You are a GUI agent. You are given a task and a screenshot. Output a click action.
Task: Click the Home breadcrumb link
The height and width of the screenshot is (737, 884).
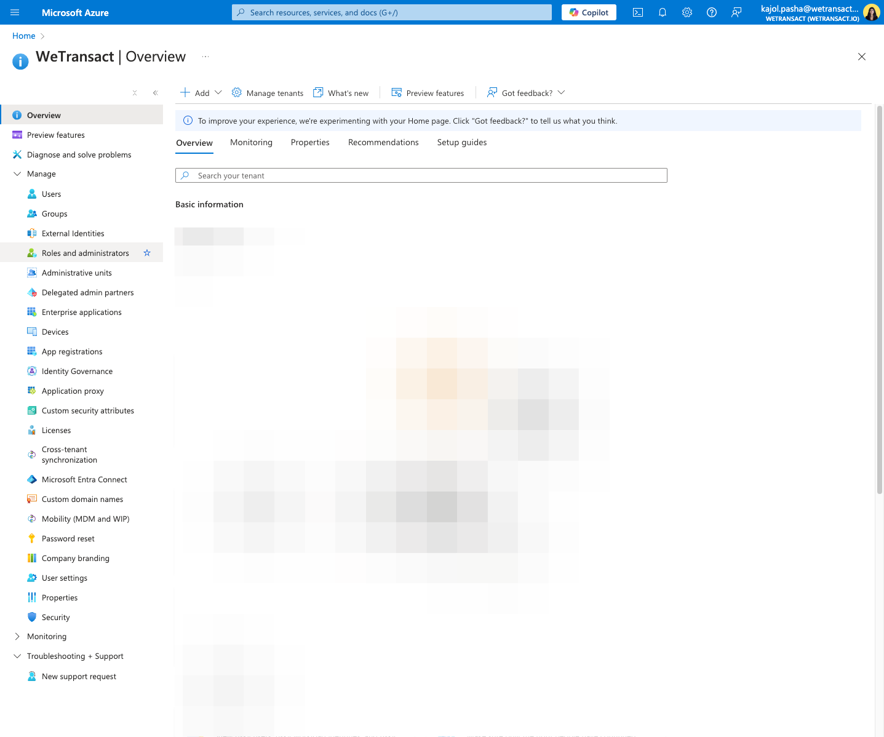point(24,36)
